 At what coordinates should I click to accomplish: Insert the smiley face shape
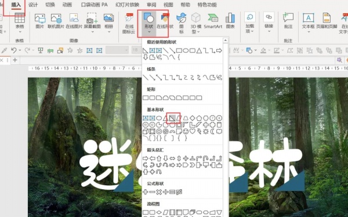click(x=186, y=131)
